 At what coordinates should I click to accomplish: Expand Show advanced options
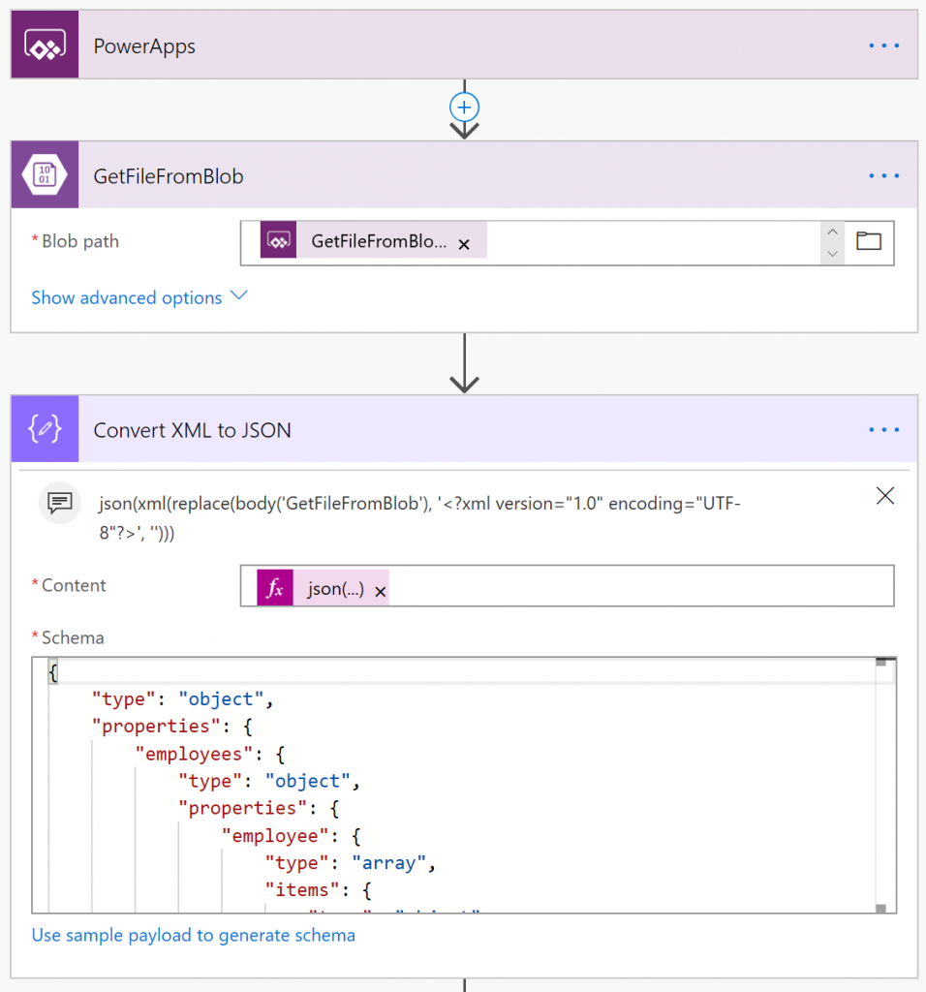139,297
